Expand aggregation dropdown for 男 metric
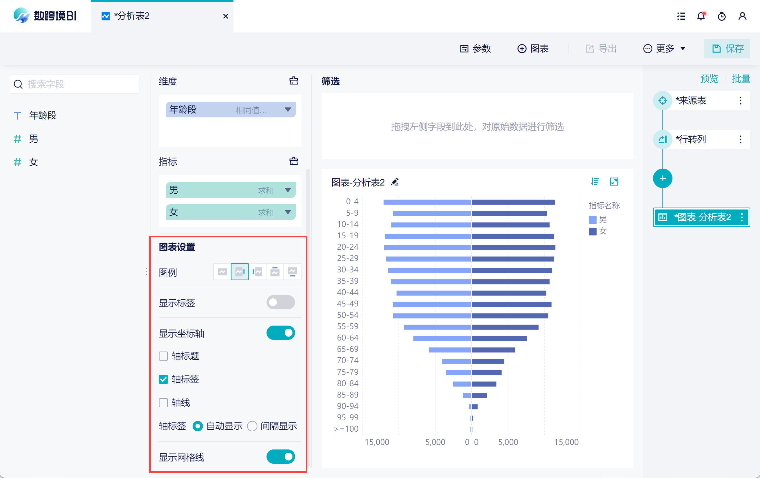The image size is (760, 478). click(288, 190)
